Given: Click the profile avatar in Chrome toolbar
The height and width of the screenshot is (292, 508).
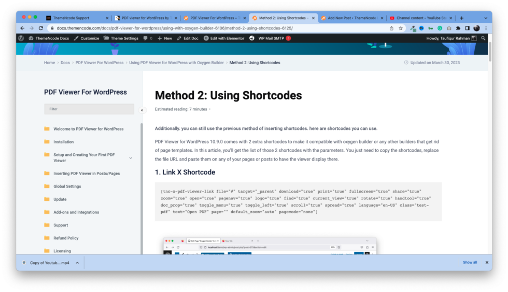Looking at the screenshot, I should (x=476, y=28).
